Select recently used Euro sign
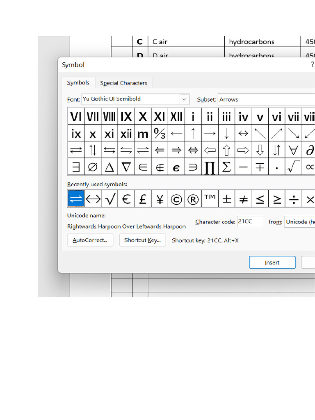315x420 pixels. pyautogui.click(x=126, y=199)
